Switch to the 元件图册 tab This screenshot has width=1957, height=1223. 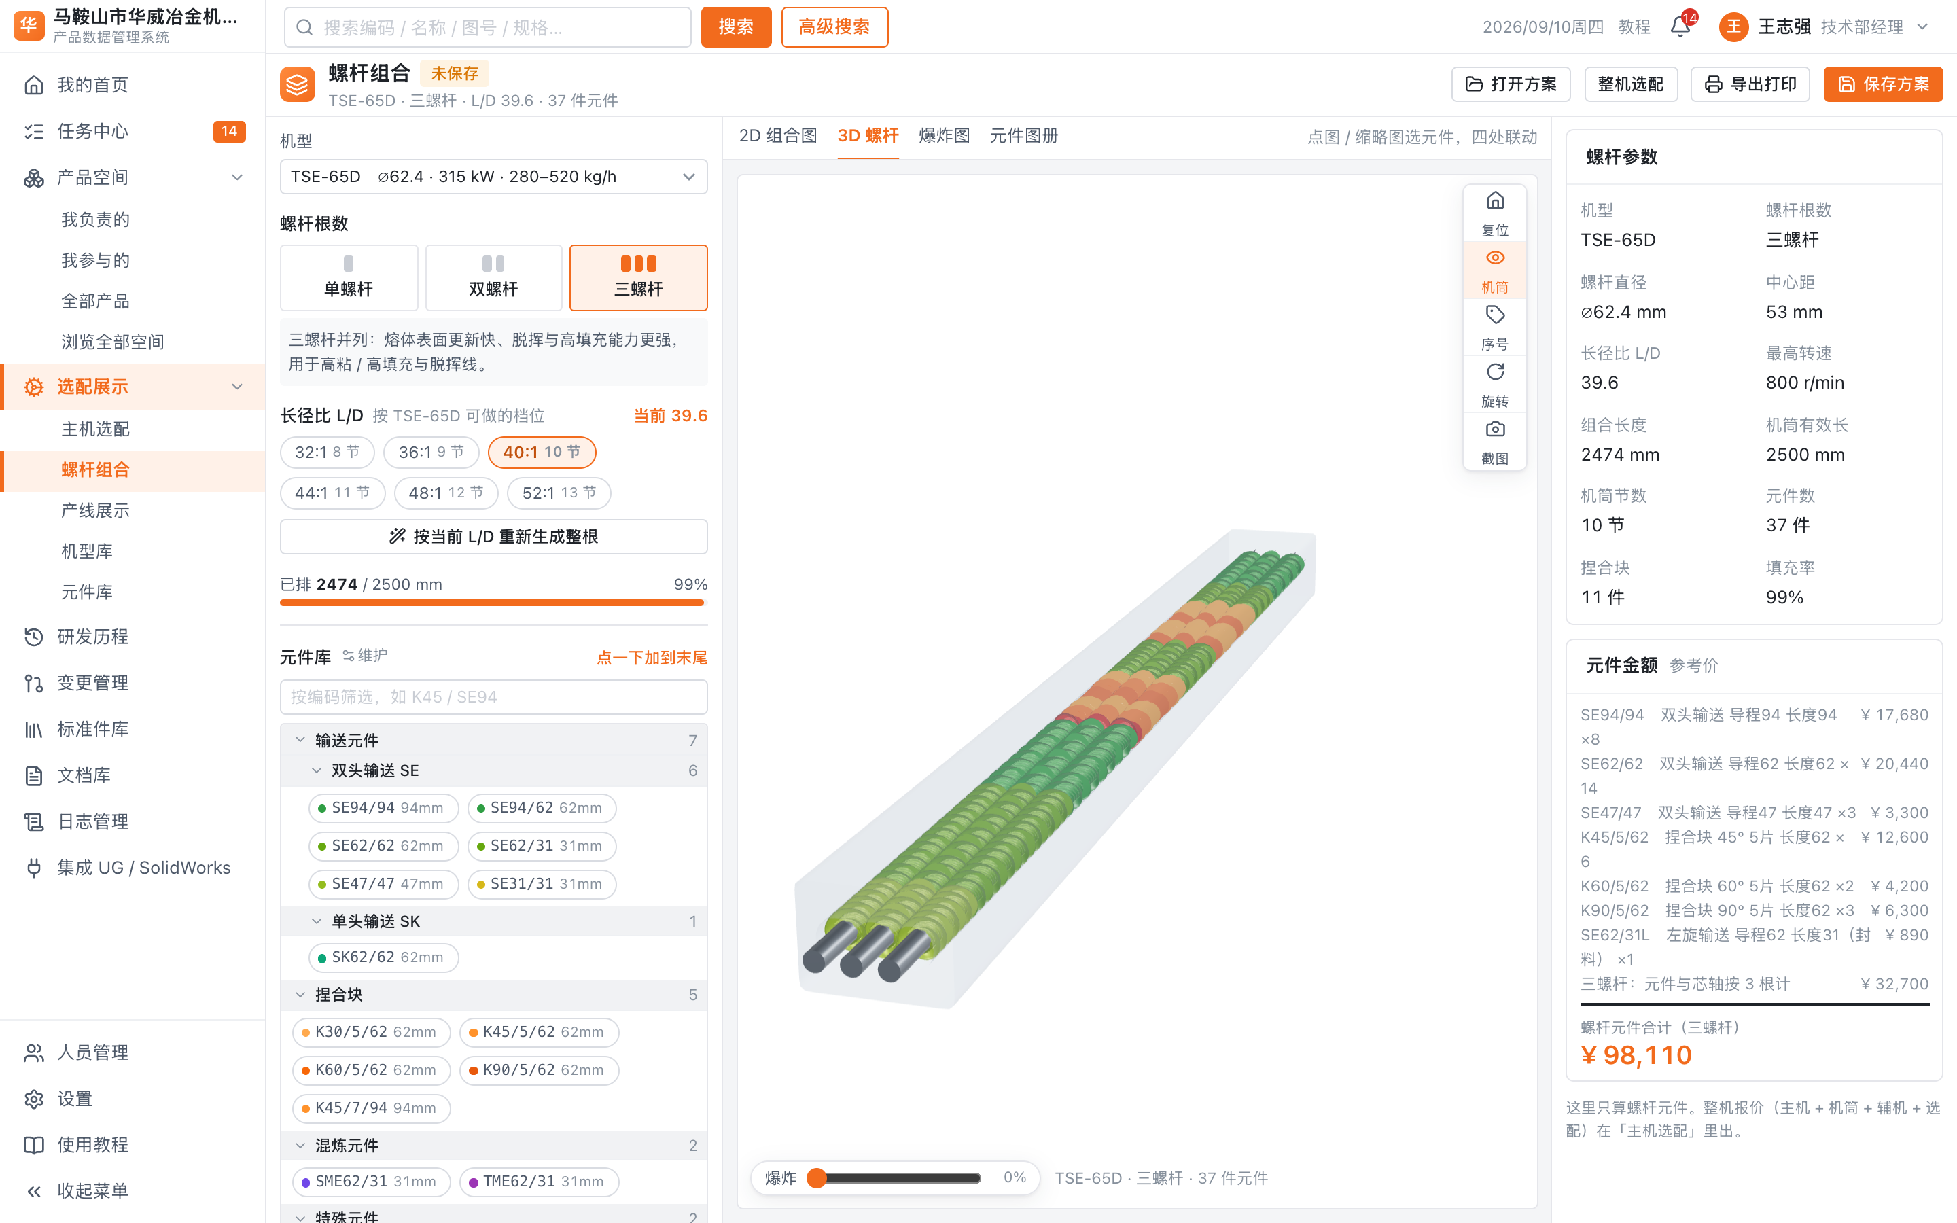click(x=1024, y=136)
